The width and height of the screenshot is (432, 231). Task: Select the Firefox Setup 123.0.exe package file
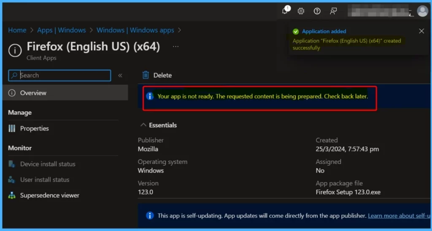click(x=348, y=192)
